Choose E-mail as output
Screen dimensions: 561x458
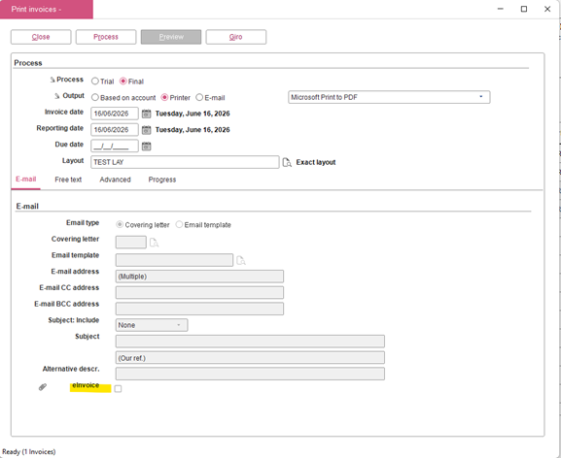click(199, 97)
